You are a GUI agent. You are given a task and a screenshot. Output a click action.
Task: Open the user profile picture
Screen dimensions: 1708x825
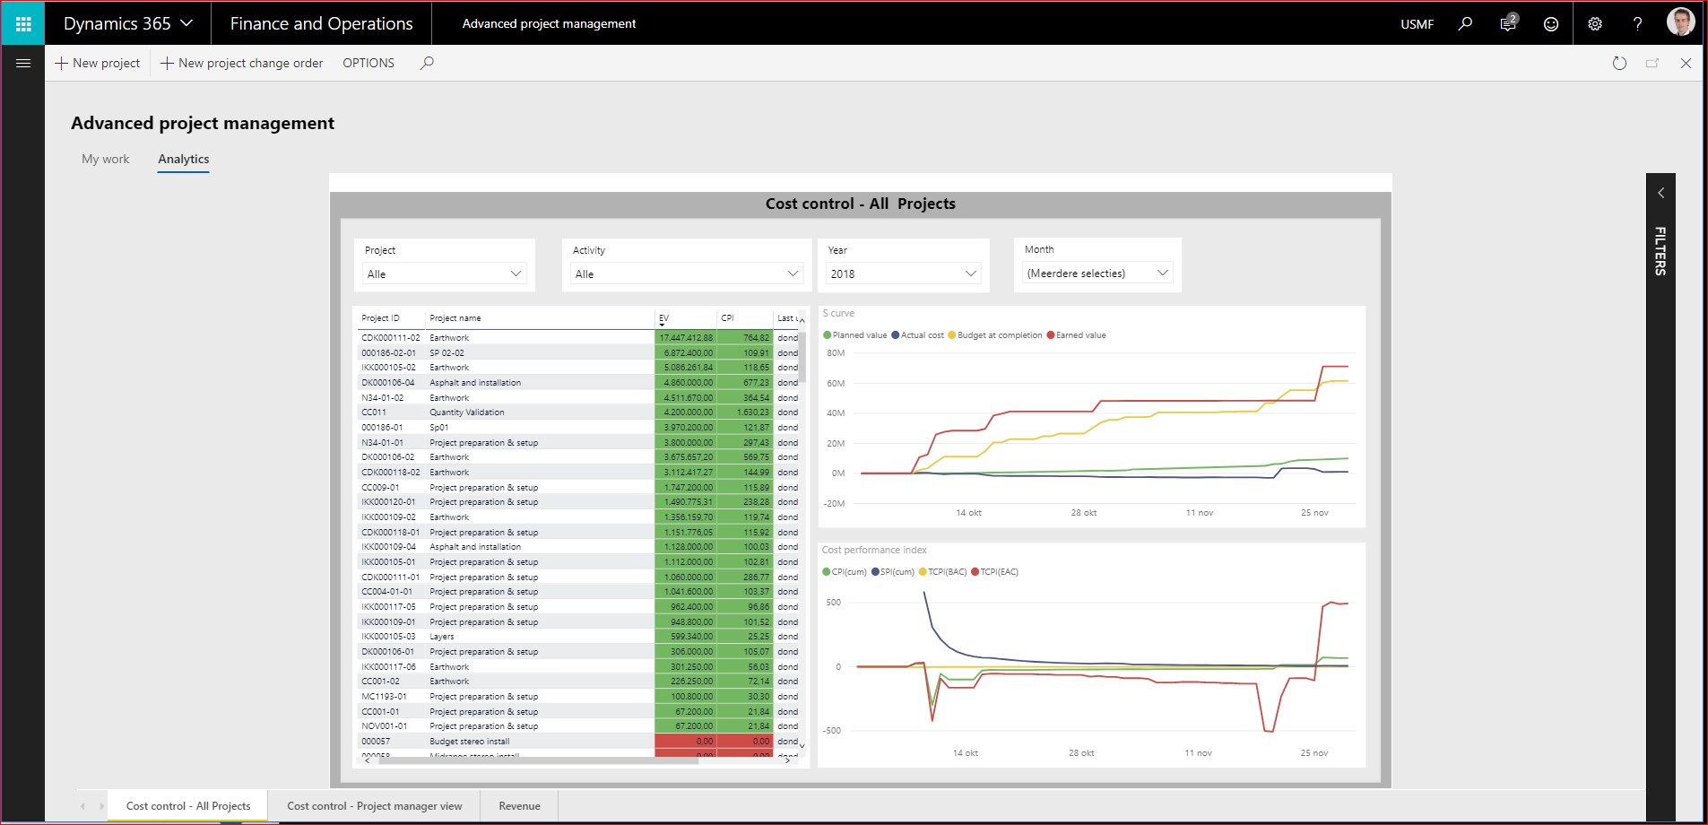[1680, 22]
